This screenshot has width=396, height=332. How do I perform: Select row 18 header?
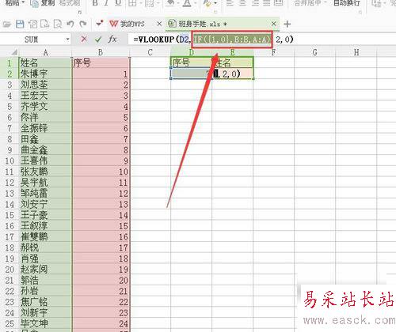(10, 247)
